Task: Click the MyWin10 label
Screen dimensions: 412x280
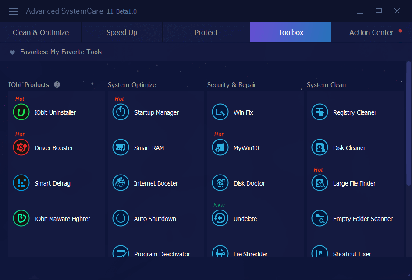Action: coord(246,148)
